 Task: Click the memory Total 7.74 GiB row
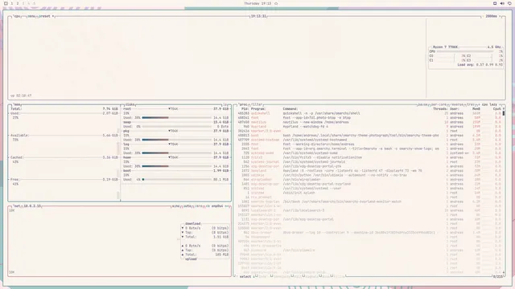[x=64, y=109]
